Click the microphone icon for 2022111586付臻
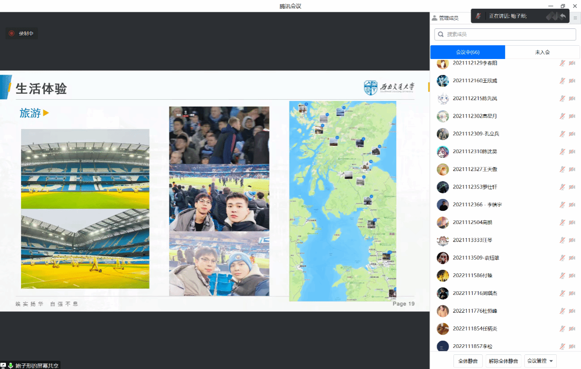581x369 pixels. [x=562, y=275]
